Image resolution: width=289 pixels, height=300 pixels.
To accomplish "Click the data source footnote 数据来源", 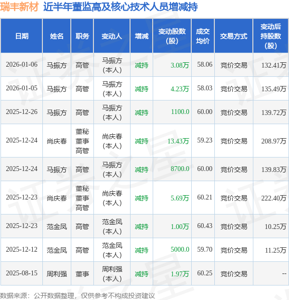I will pyautogui.click(x=77, y=296).
